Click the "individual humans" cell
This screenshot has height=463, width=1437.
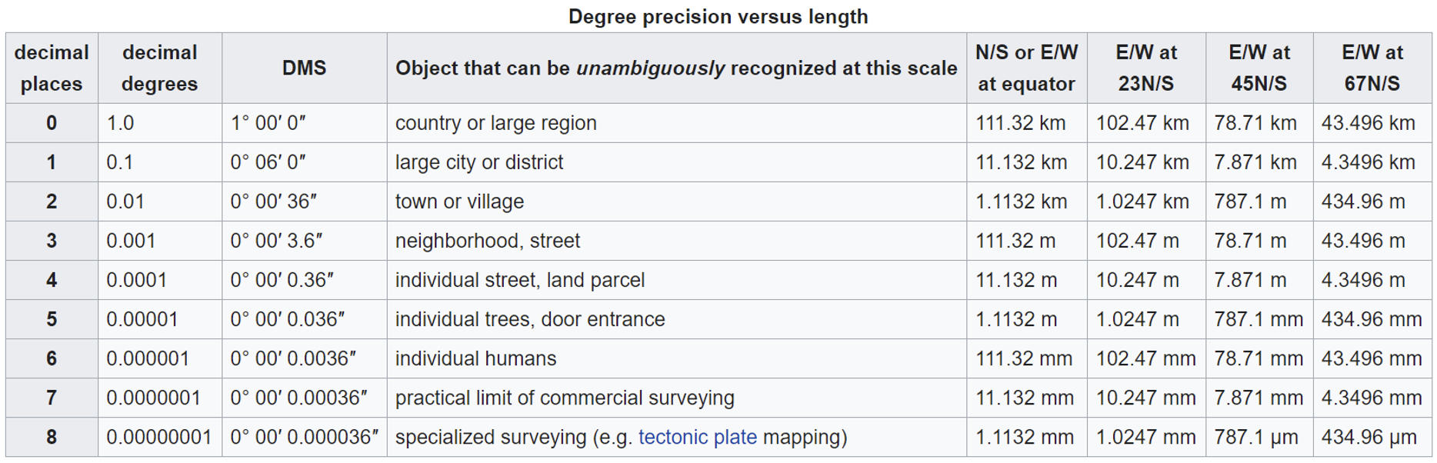tap(475, 358)
